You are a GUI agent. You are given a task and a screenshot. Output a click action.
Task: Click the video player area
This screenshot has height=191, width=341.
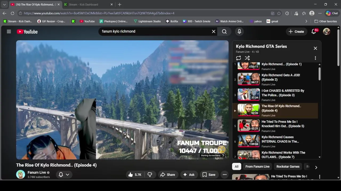coord(122,100)
